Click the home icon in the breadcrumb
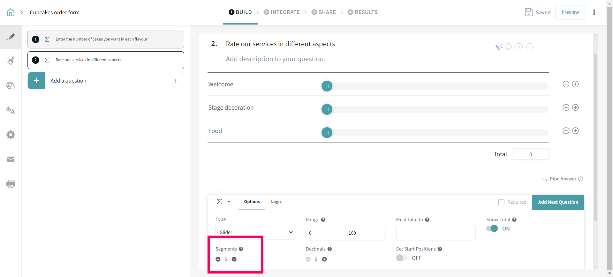The image size is (613, 277). point(11,12)
